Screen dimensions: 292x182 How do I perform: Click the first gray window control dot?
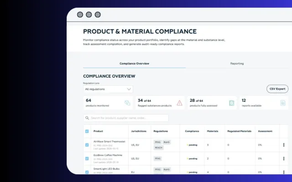[80, 15]
